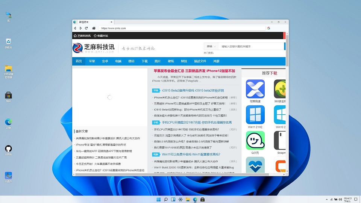This screenshot has height=203, width=361.
Task: Click the 360 security app icon
Action: point(280,89)
